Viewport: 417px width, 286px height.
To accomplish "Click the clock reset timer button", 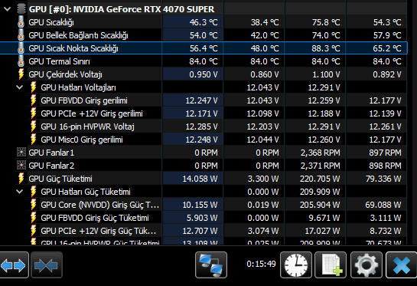I will tap(296, 265).
